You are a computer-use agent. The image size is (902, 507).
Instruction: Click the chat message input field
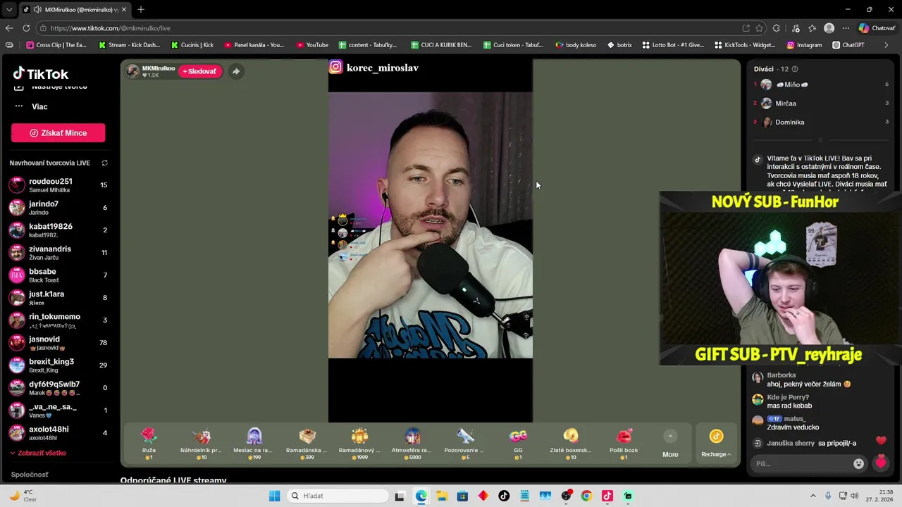[802, 463]
